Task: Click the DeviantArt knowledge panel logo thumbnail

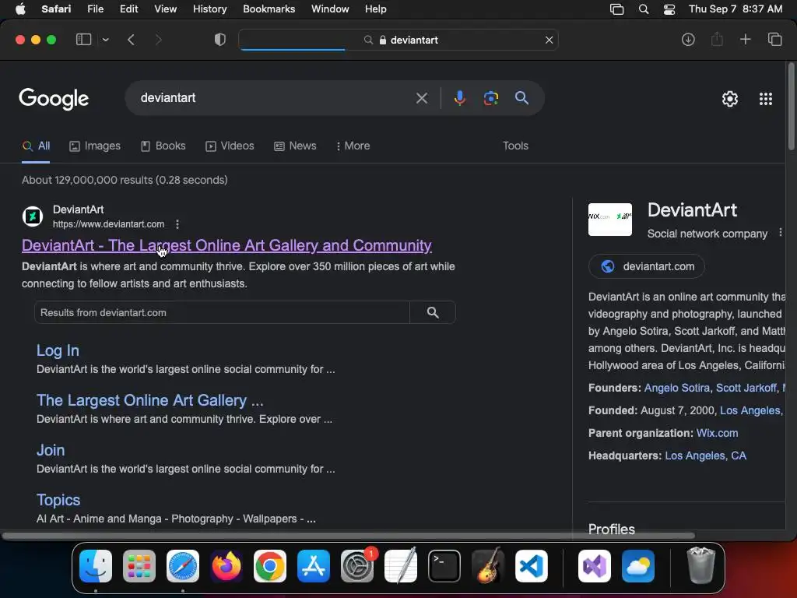Action: coord(610,220)
